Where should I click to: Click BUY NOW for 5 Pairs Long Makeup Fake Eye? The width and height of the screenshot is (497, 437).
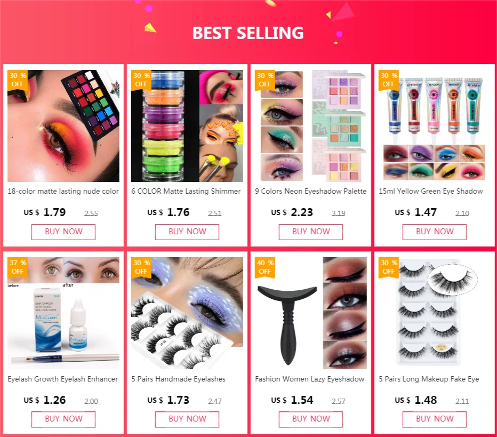(434, 419)
